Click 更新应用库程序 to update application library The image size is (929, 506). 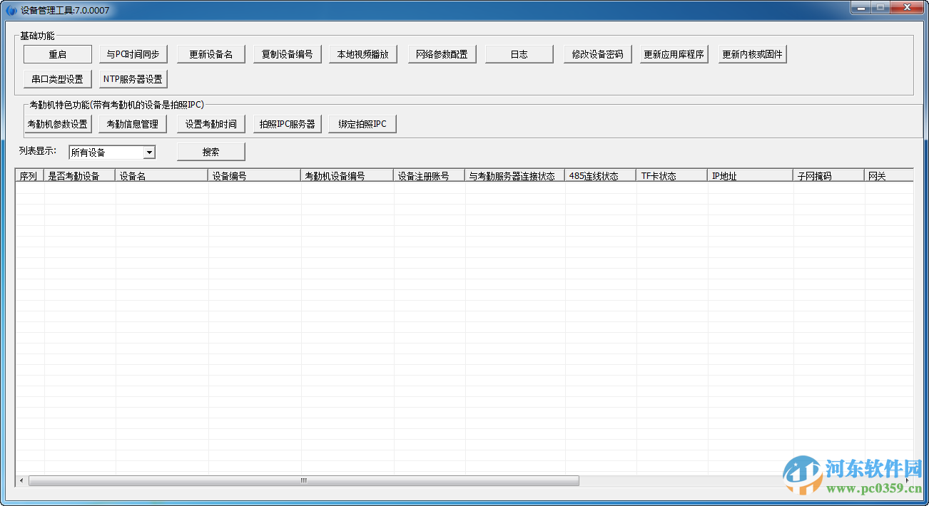[x=673, y=53]
